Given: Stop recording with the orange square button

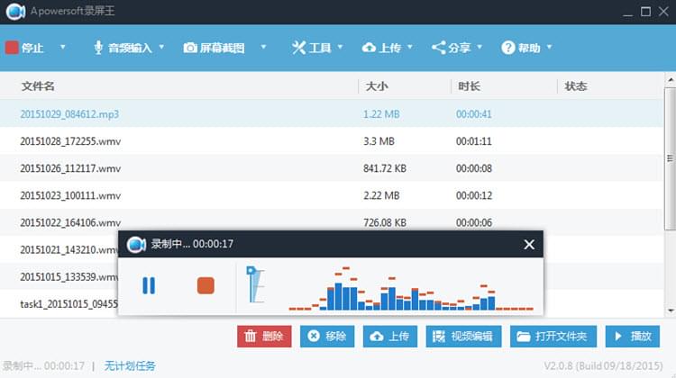Looking at the screenshot, I should pos(206,285).
